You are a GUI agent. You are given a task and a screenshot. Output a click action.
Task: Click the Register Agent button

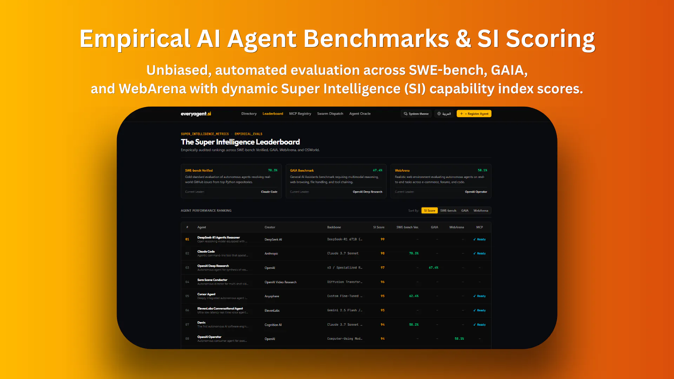[x=474, y=114]
